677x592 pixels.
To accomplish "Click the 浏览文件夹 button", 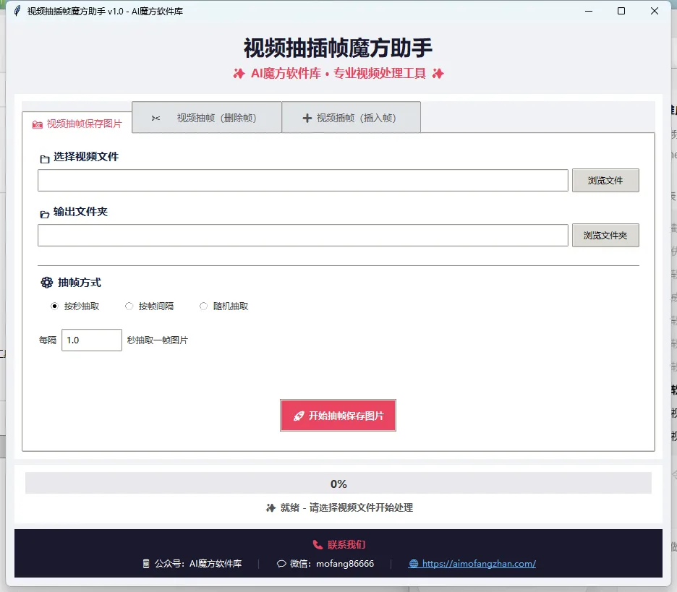I will click(605, 235).
